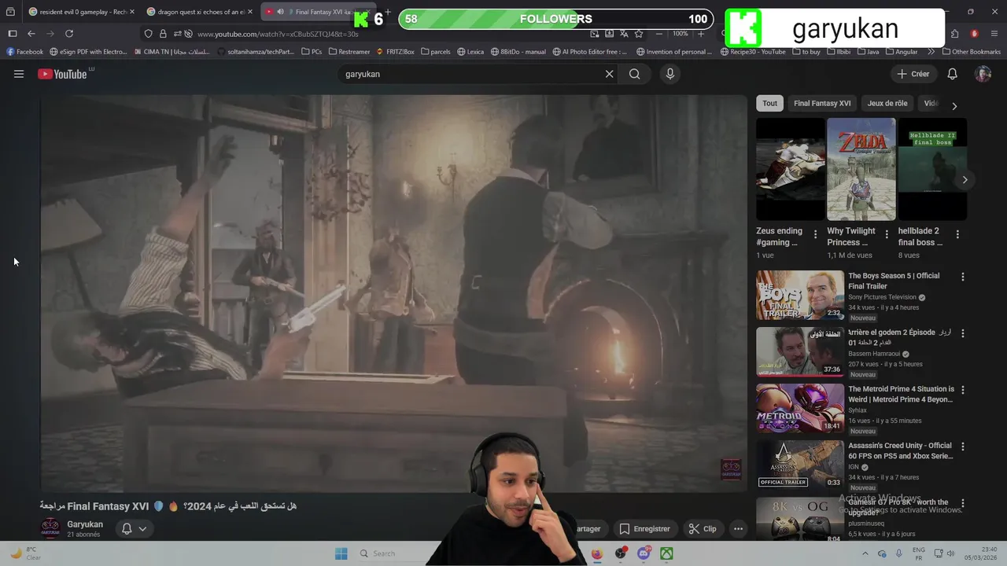Open Sony Pictures Television channel name

pos(882,297)
